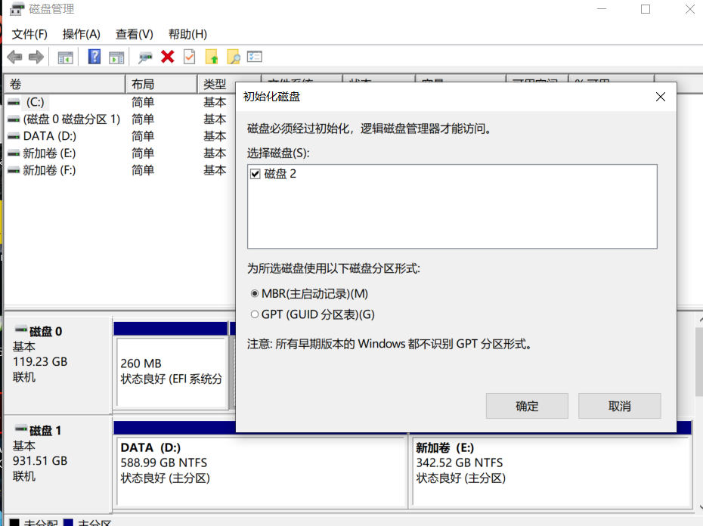Click the yellow folder up-arrow icon
The image size is (703, 526).
pos(212,57)
